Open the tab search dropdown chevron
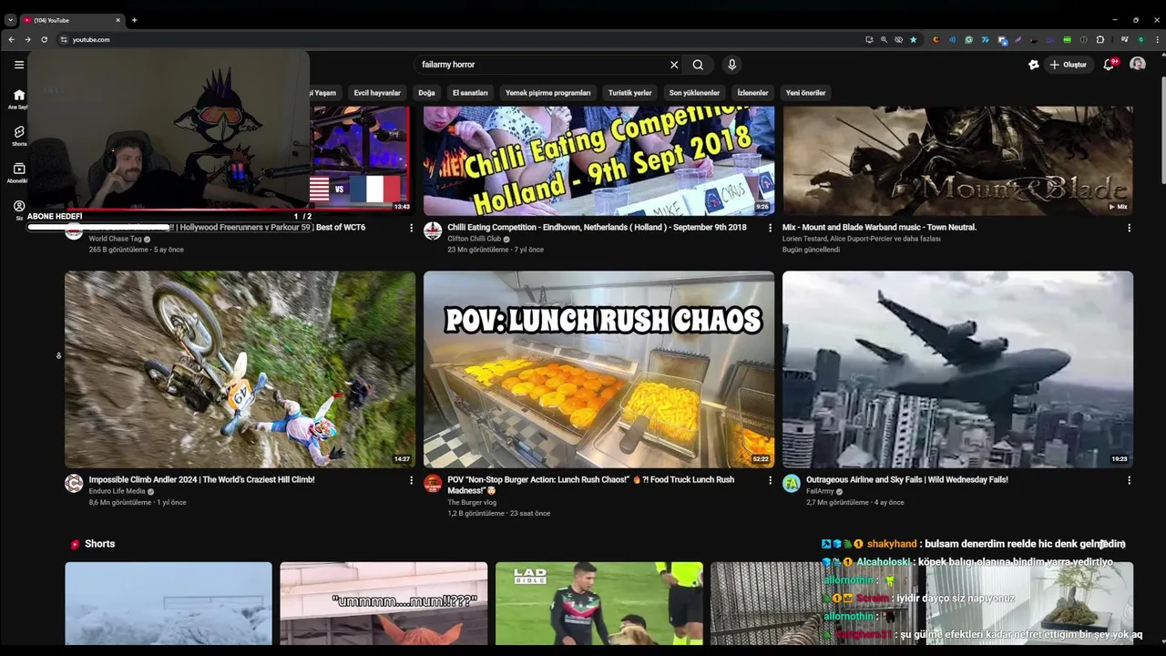 click(x=10, y=20)
